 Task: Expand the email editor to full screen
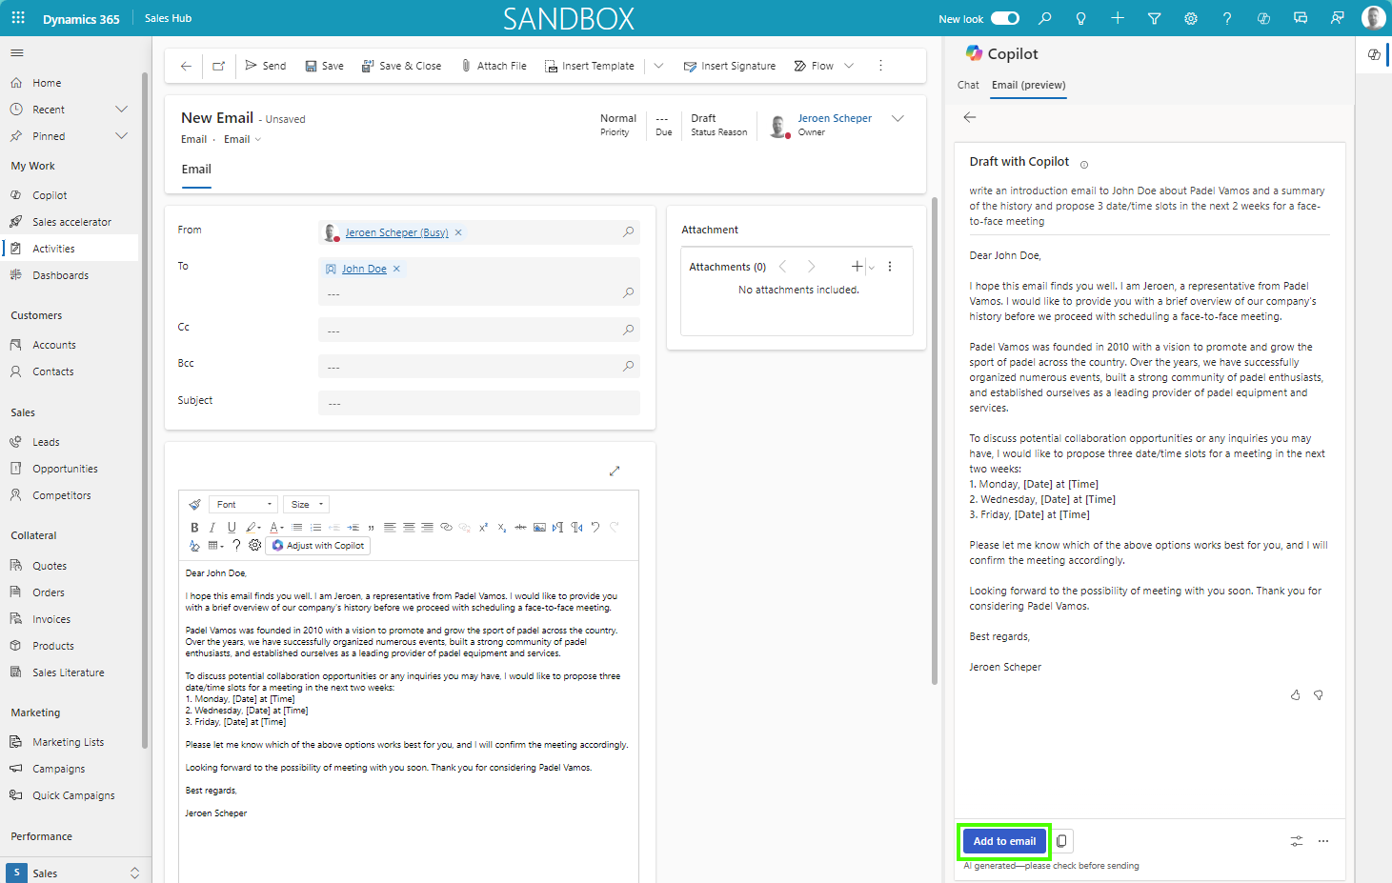click(615, 471)
